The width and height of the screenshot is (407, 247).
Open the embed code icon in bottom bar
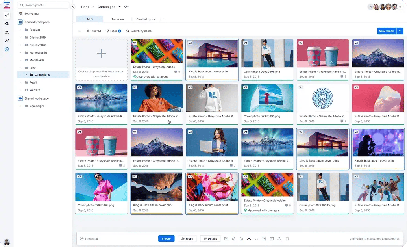point(257,238)
